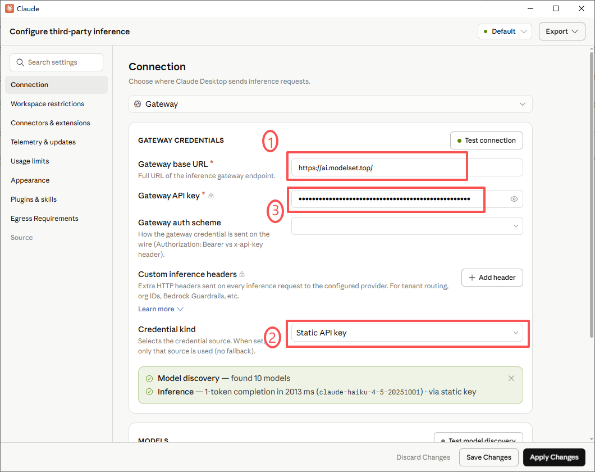
Task: Click the 'GATEWAY CREDENTIALS' heading
Action: click(181, 140)
